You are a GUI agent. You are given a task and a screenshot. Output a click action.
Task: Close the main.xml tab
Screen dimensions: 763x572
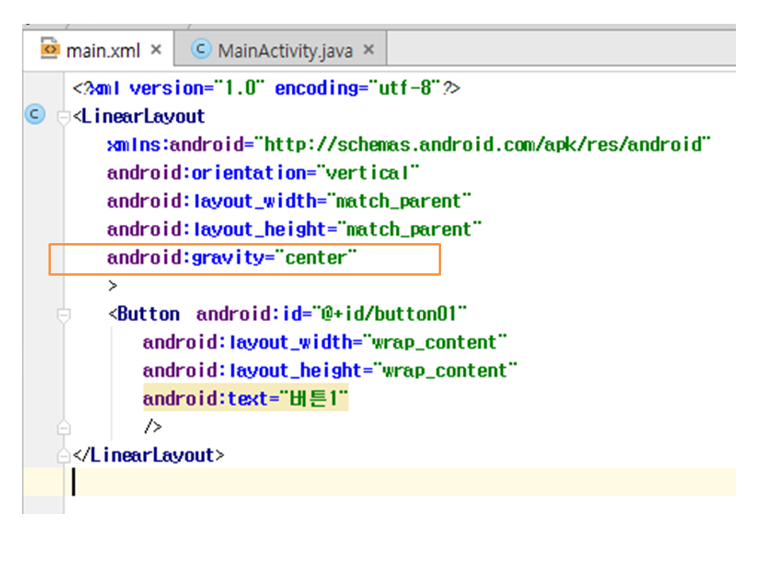[x=156, y=49]
